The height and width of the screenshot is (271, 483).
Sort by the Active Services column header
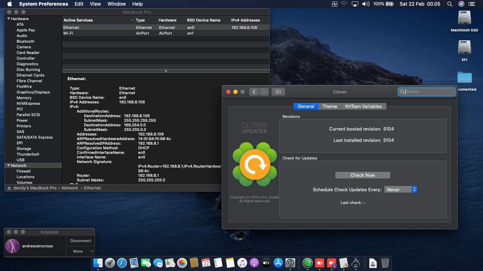99,20
